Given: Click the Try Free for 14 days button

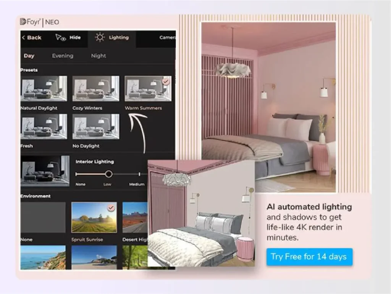Looking at the screenshot, I should click(309, 257).
